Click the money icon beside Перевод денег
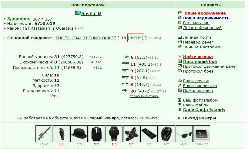Screen dimensions: 248x149 pyautogui.click(x=180, y=42)
